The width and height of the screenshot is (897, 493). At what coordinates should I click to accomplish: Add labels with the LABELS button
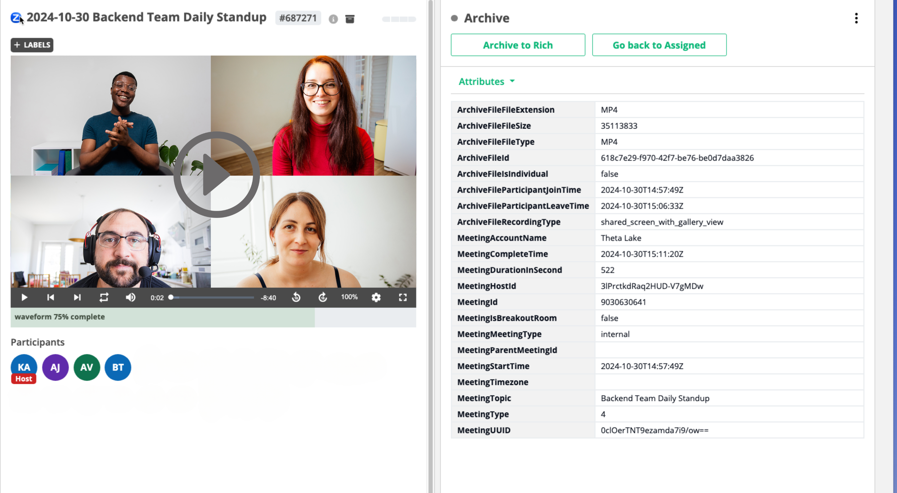click(x=32, y=45)
